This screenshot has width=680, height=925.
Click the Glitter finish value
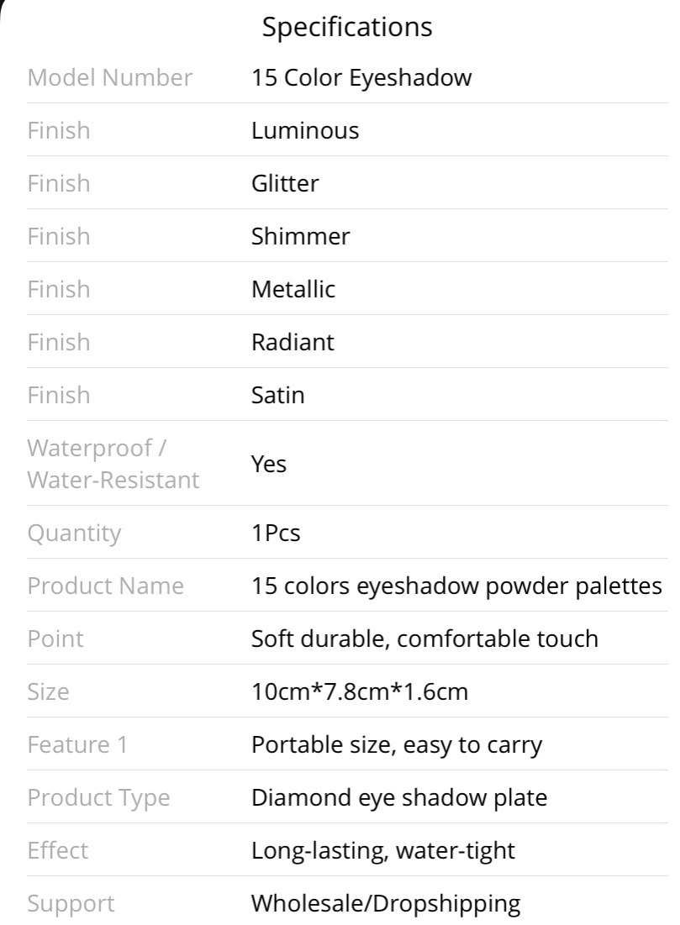click(x=284, y=183)
